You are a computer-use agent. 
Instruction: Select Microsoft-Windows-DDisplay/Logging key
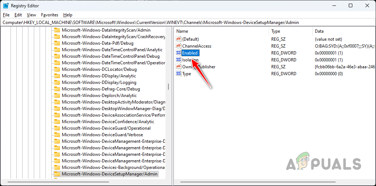point(99,82)
